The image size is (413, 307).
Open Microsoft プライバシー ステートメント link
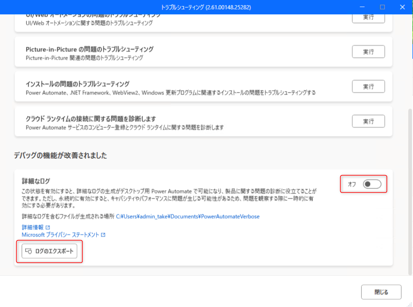[x=60, y=235]
